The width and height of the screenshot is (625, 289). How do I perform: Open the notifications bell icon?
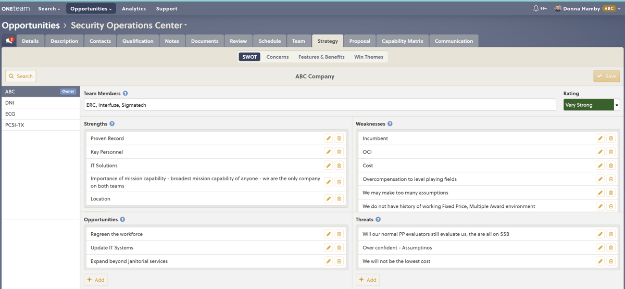(x=536, y=8)
